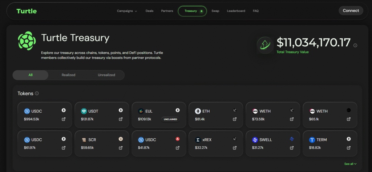Click the Turtle wordmark home link
Viewport: 372px width, 172px height.
pyautogui.click(x=27, y=11)
